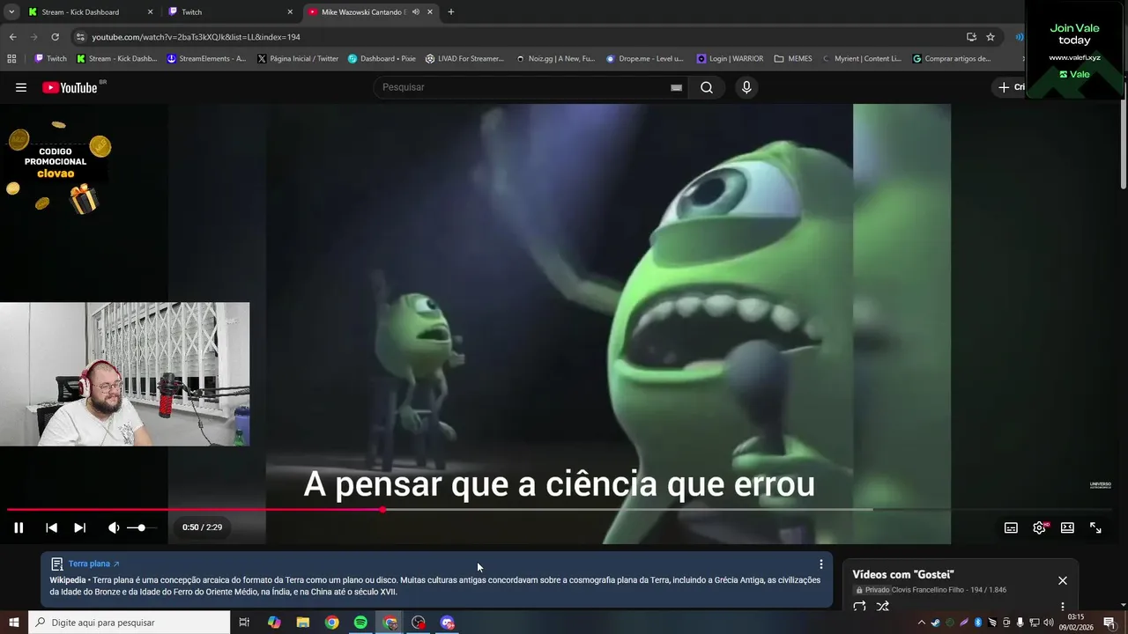
Task: Close the Twitch browser tab
Action: pyautogui.click(x=290, y=12)
